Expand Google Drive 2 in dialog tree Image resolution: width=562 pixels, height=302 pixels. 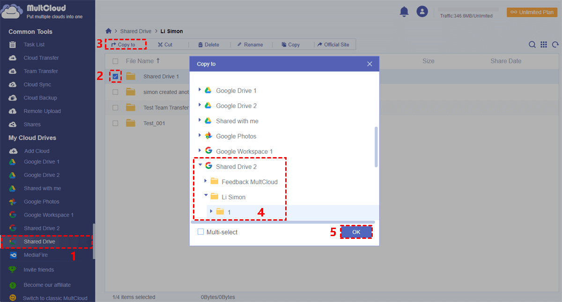coord(200,105)
